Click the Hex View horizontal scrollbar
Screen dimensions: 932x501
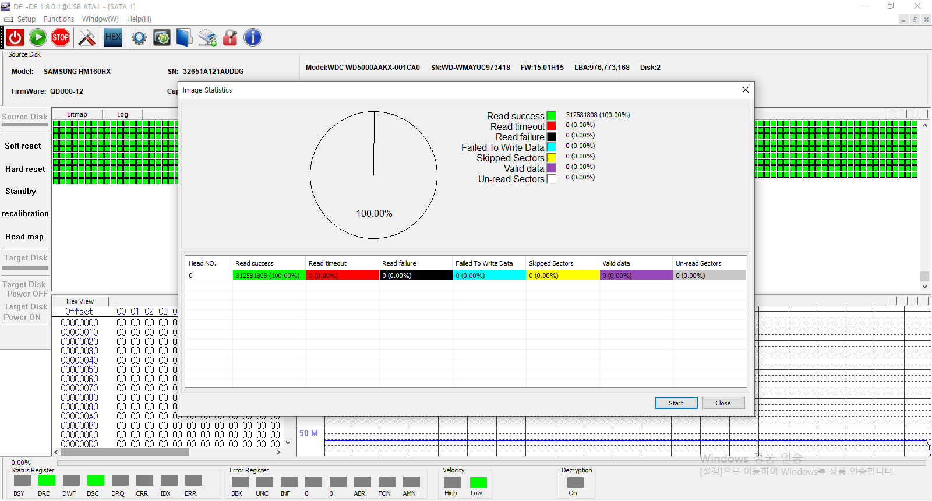pyautogui.click(x=125, y=452)
